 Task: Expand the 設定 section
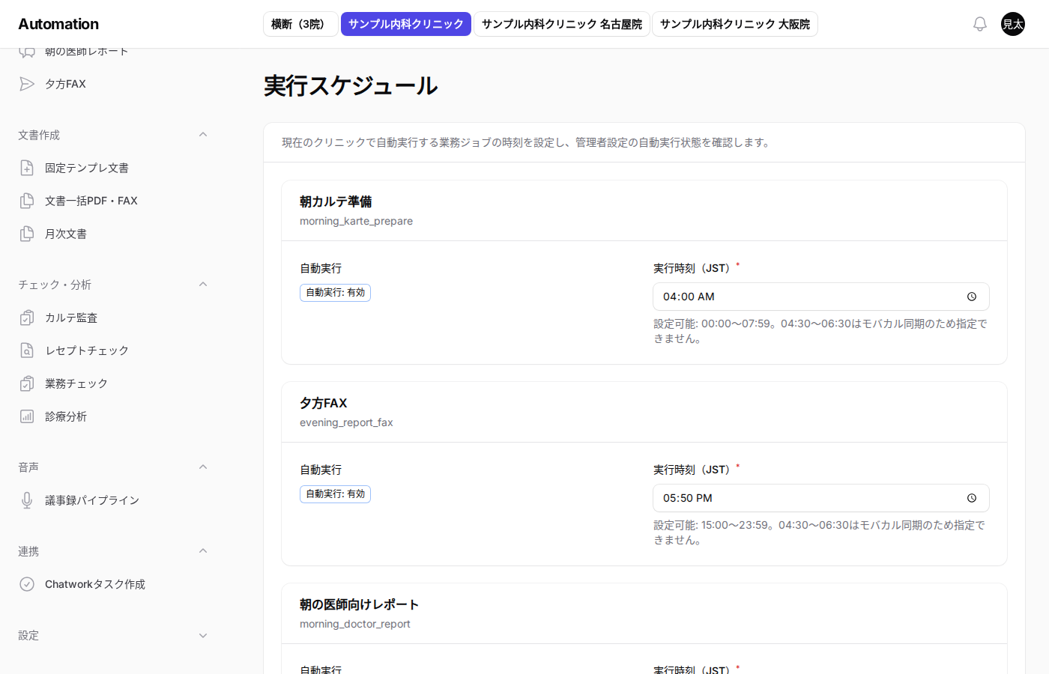tap(203, 636)
